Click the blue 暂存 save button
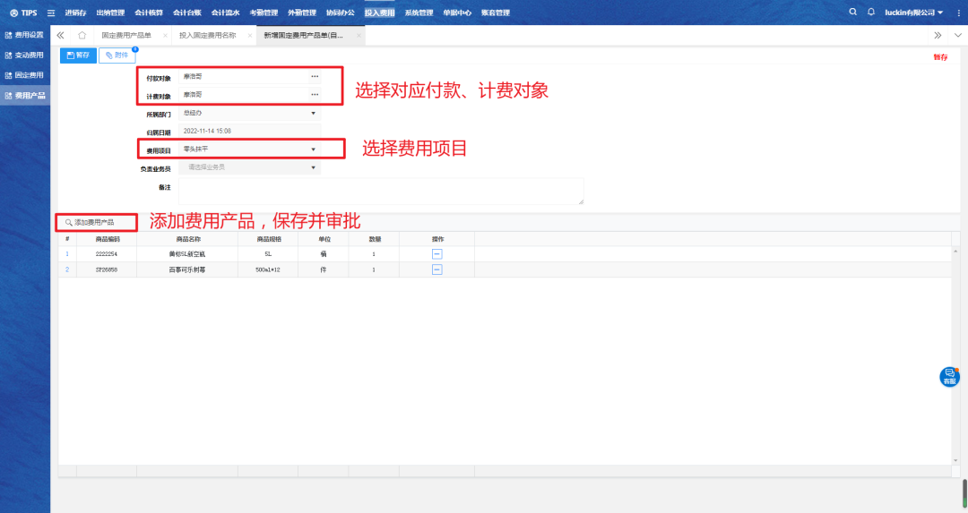 point(78,56)
